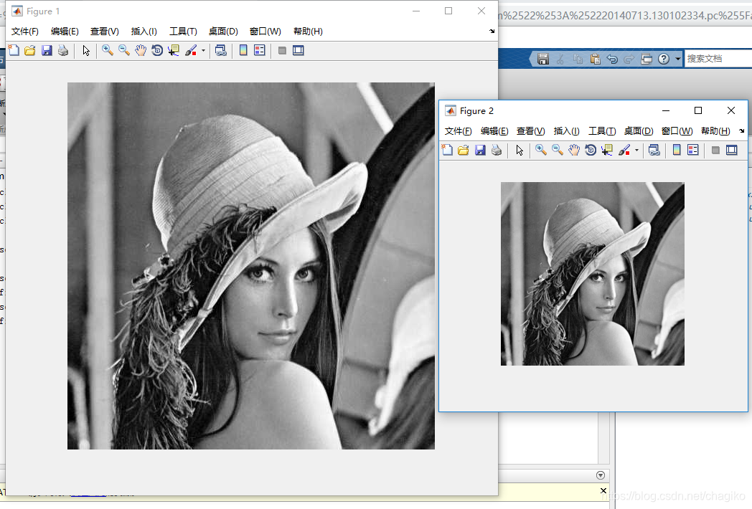Dock Figure 2 using corner arrow
This screenshot has height=509, width=752.
coord(742,131)
